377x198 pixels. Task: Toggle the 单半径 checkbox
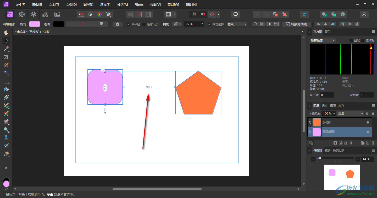point(129,24)
